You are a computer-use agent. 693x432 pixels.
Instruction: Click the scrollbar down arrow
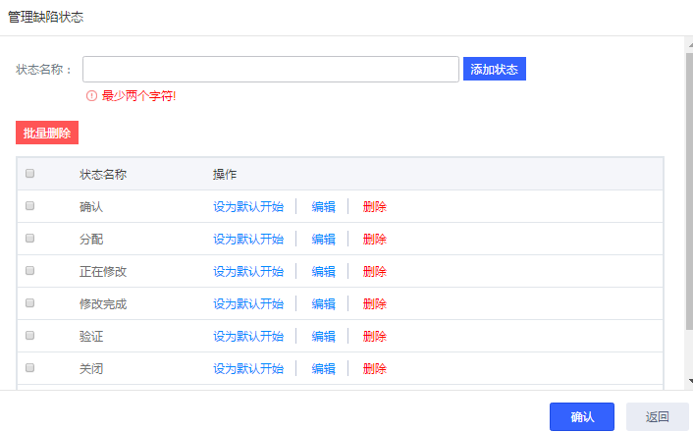click(x=688, y=381)
